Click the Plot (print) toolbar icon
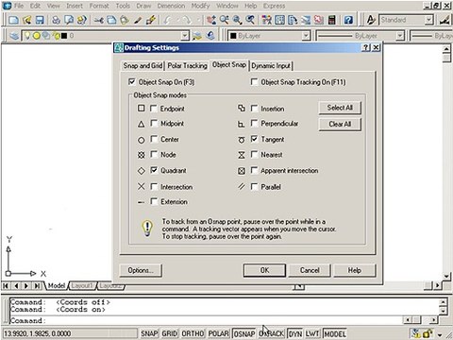 click(56, 20)
